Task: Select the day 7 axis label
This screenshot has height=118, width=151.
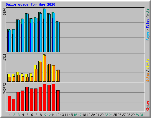Action: tap(36, 115)
